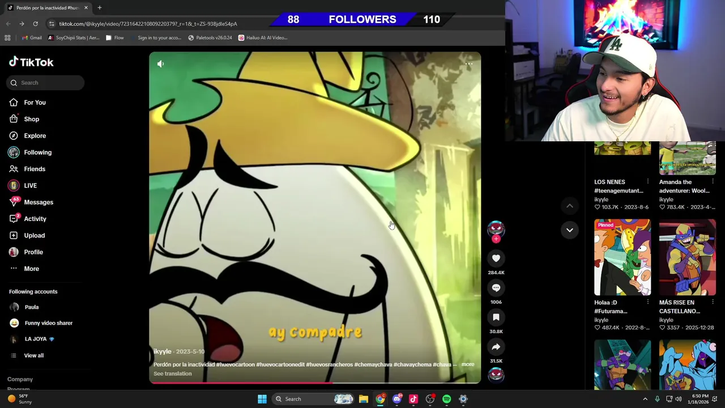
Task: Expand the More menu in sidebar
Action: (31, 269)
